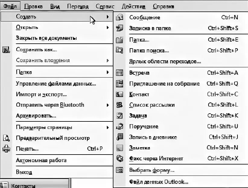Screen dimensions: 248x188
Task: Click the Печать printer icon
Action: [6, 149]
